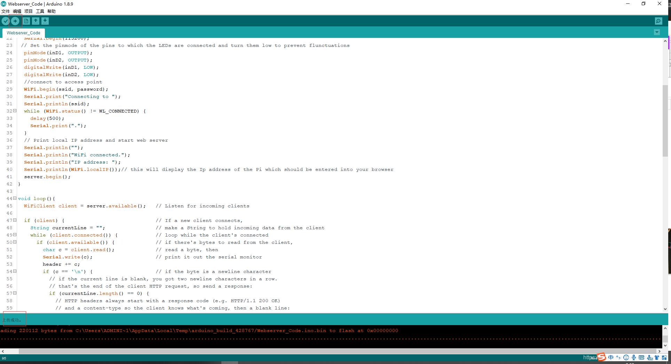Open the 工具 menu
The height and width of the screenshot is (364, 671).
point(40,11)
